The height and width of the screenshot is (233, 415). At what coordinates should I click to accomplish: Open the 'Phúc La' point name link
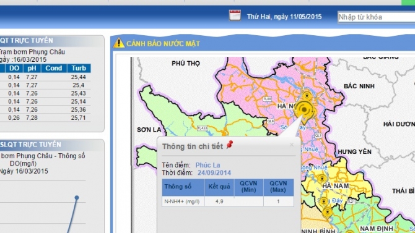(x=207, y=165)
